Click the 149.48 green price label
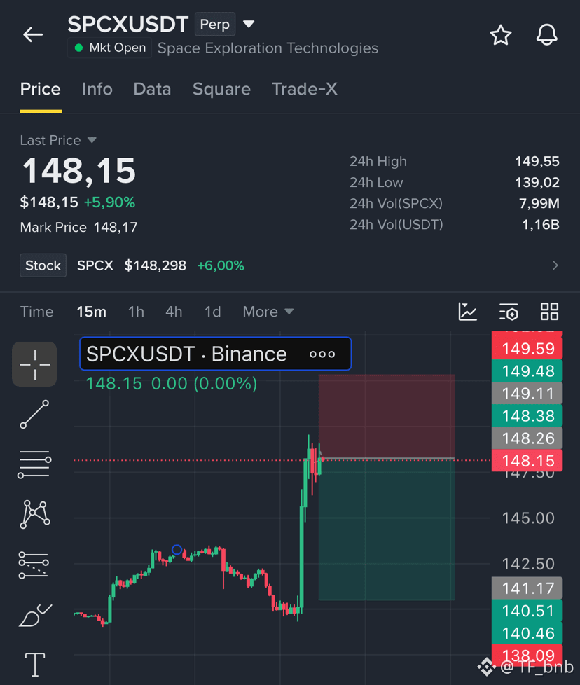 (527, 371)
